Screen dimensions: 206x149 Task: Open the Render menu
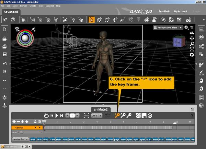pyautogui.click(x=24, y=6)
